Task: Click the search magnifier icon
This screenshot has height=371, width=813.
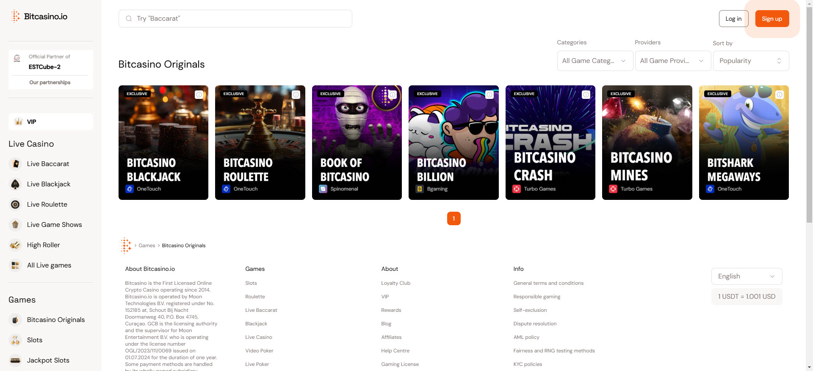Action: (129, 19)
